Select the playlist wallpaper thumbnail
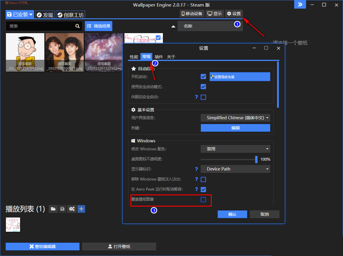The height and width of the screenshot is (256, 343). [13, 224]
